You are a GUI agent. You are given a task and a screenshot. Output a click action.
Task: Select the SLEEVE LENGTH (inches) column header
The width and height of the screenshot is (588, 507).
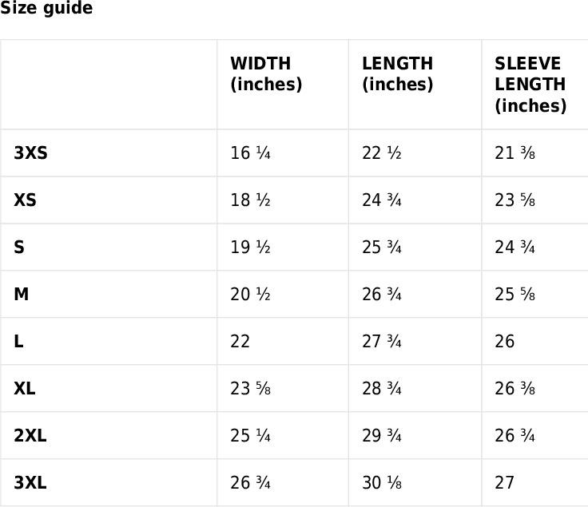click(530, 85)
